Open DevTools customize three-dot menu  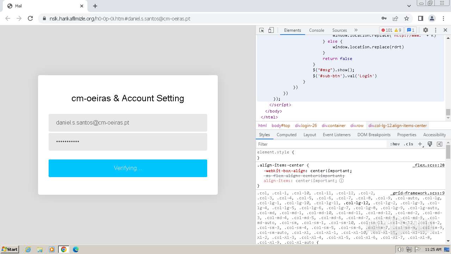[x=435, y=30]
